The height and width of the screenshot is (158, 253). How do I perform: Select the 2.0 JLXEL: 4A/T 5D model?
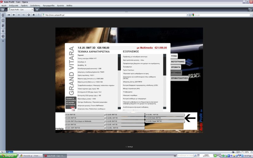[x=125, y=118]
